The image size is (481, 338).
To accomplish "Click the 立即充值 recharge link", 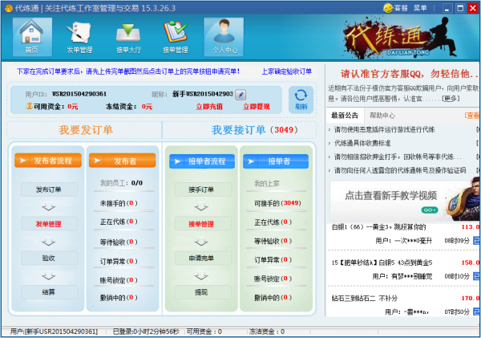I will click(x=209, y=106).
